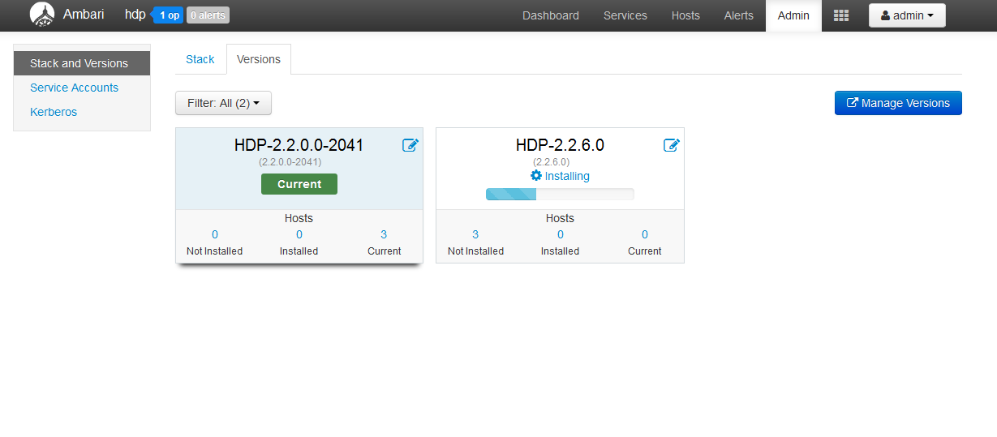Click the Hosts label in HDP-2.2.6.0 card
Screen dimensions: 997x437
[x=560, y=218]
